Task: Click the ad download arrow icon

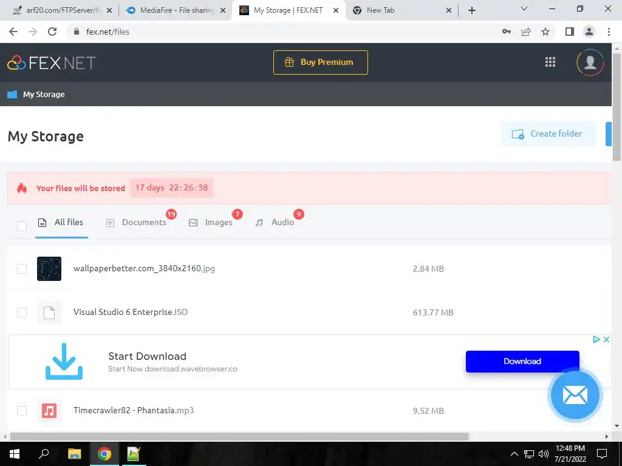Action: pos(64,362)
